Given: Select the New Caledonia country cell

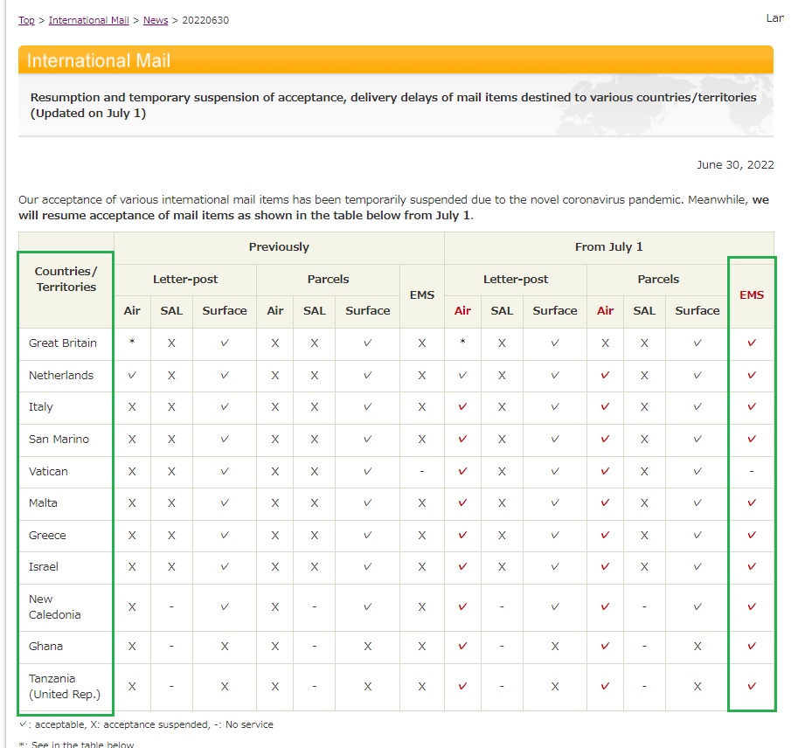Looking at the screenshot, I should click(54, 607).
